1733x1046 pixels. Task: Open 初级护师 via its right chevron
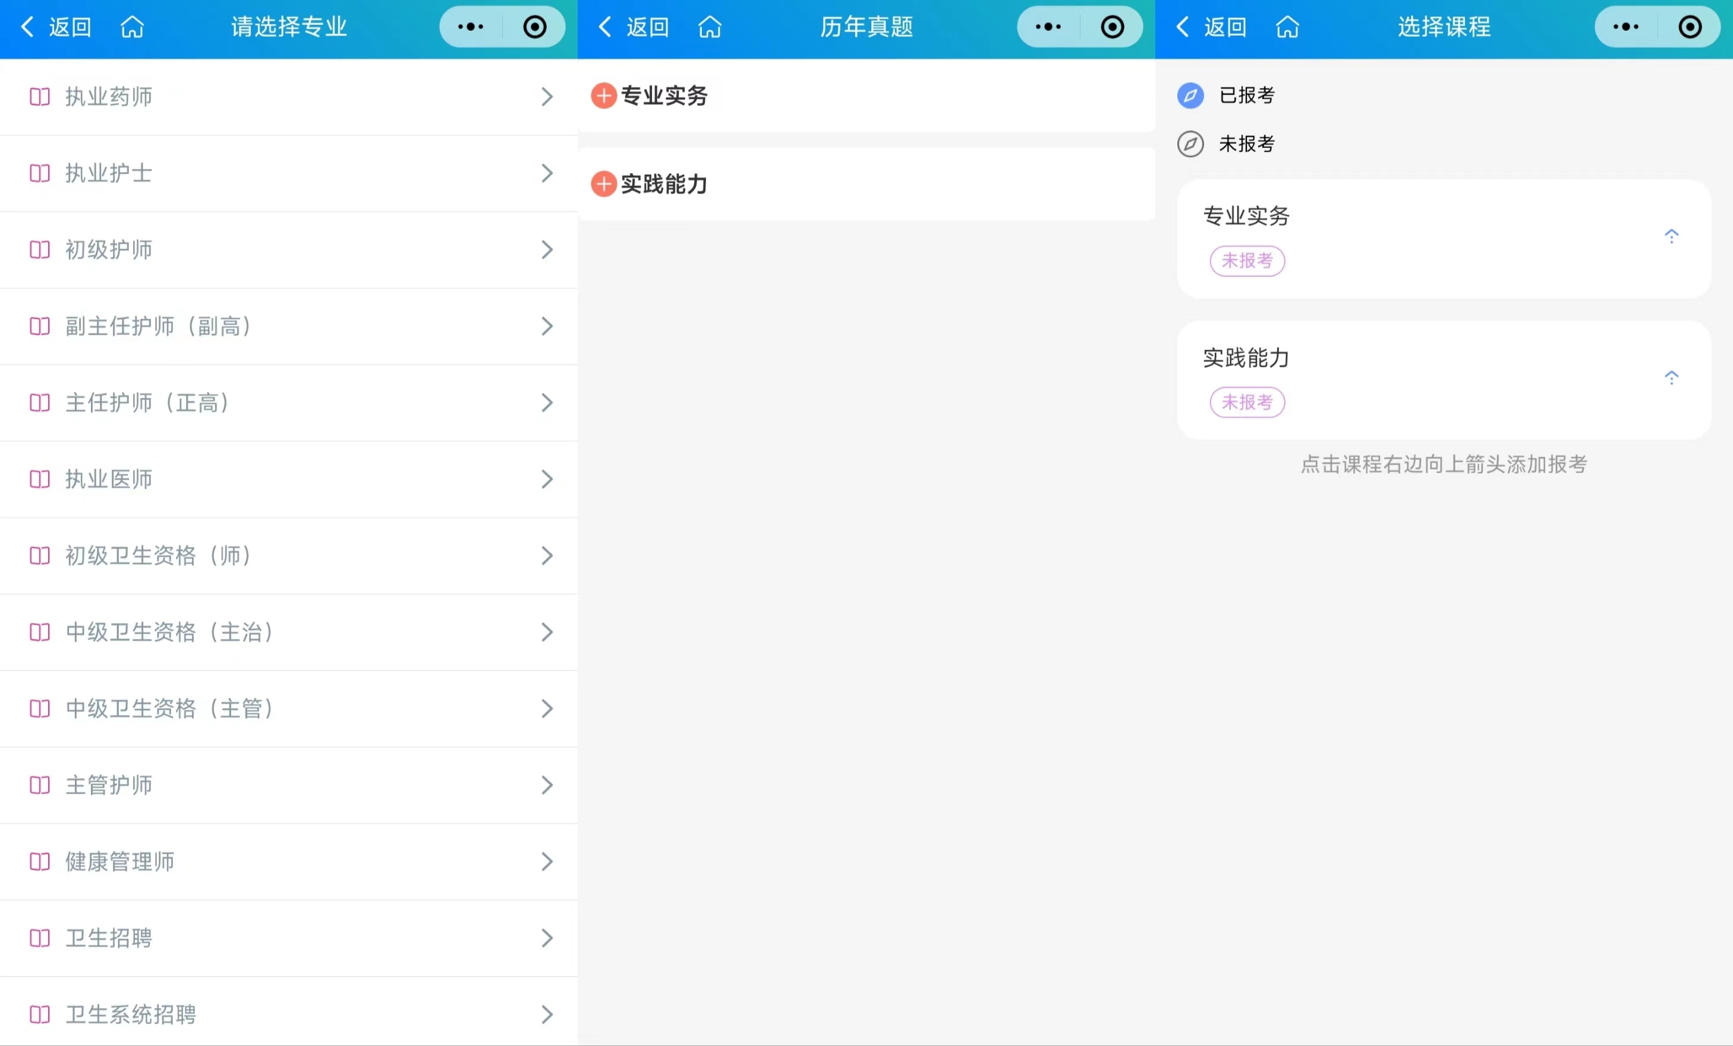547,250
